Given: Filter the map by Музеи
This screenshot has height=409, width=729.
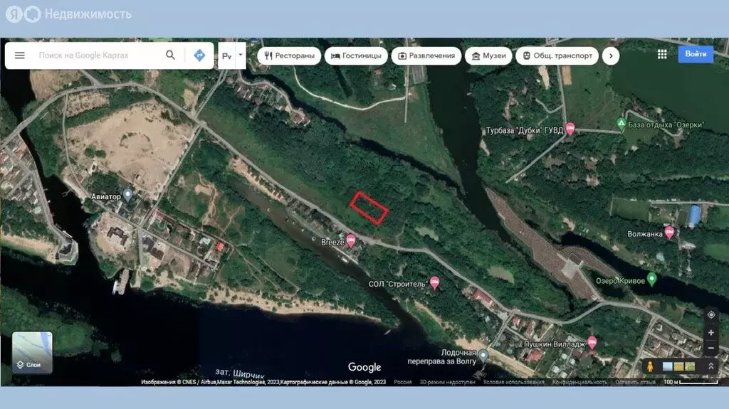Looking at the screenshot, I should [x=488, y=55].
